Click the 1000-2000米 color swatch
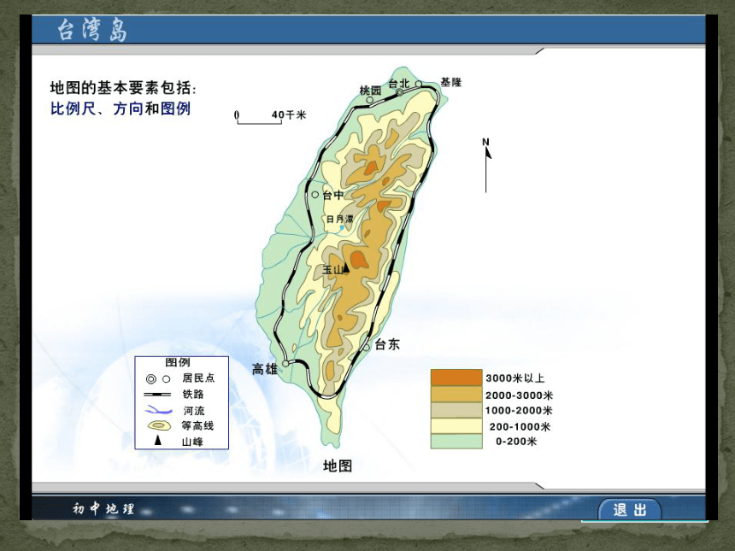Viewport: 735px width, 551px height. 456,410
